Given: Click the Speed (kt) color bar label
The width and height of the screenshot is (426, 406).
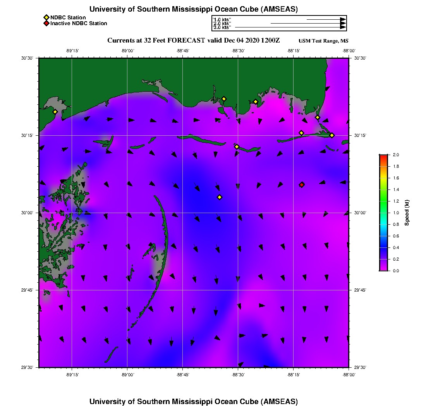Looking at the screenshot, I should click(407, 213).
